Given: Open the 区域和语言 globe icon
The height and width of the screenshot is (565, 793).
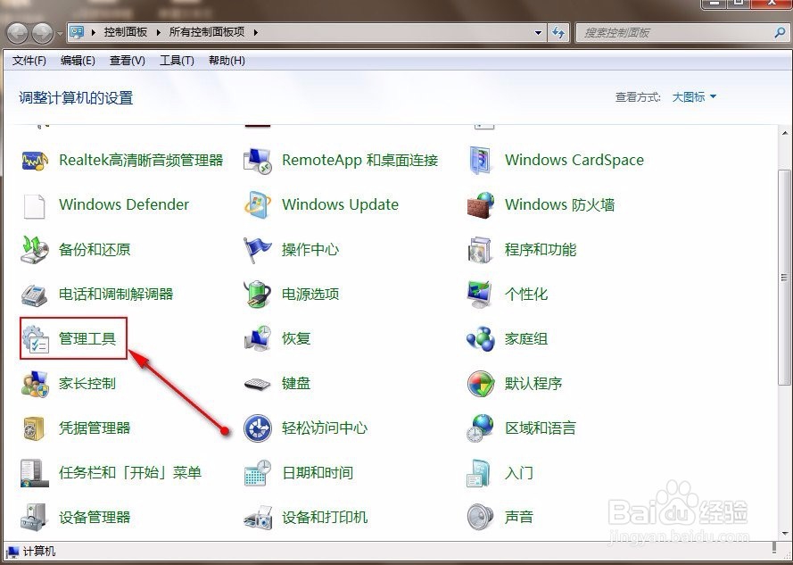Looking at the screenshot, I should point(480,428).
